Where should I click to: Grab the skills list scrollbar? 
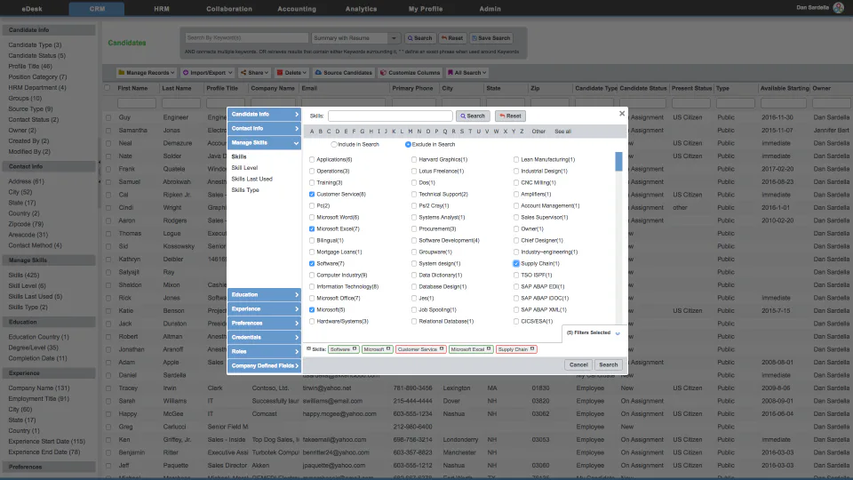pyautogui.click(x=619, y=162)
